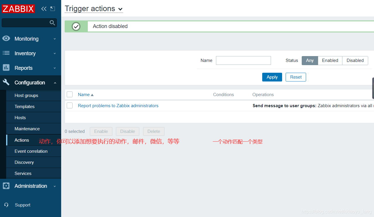Click the Disable button
The image size is (374, 217).
[x=128, y=131]
